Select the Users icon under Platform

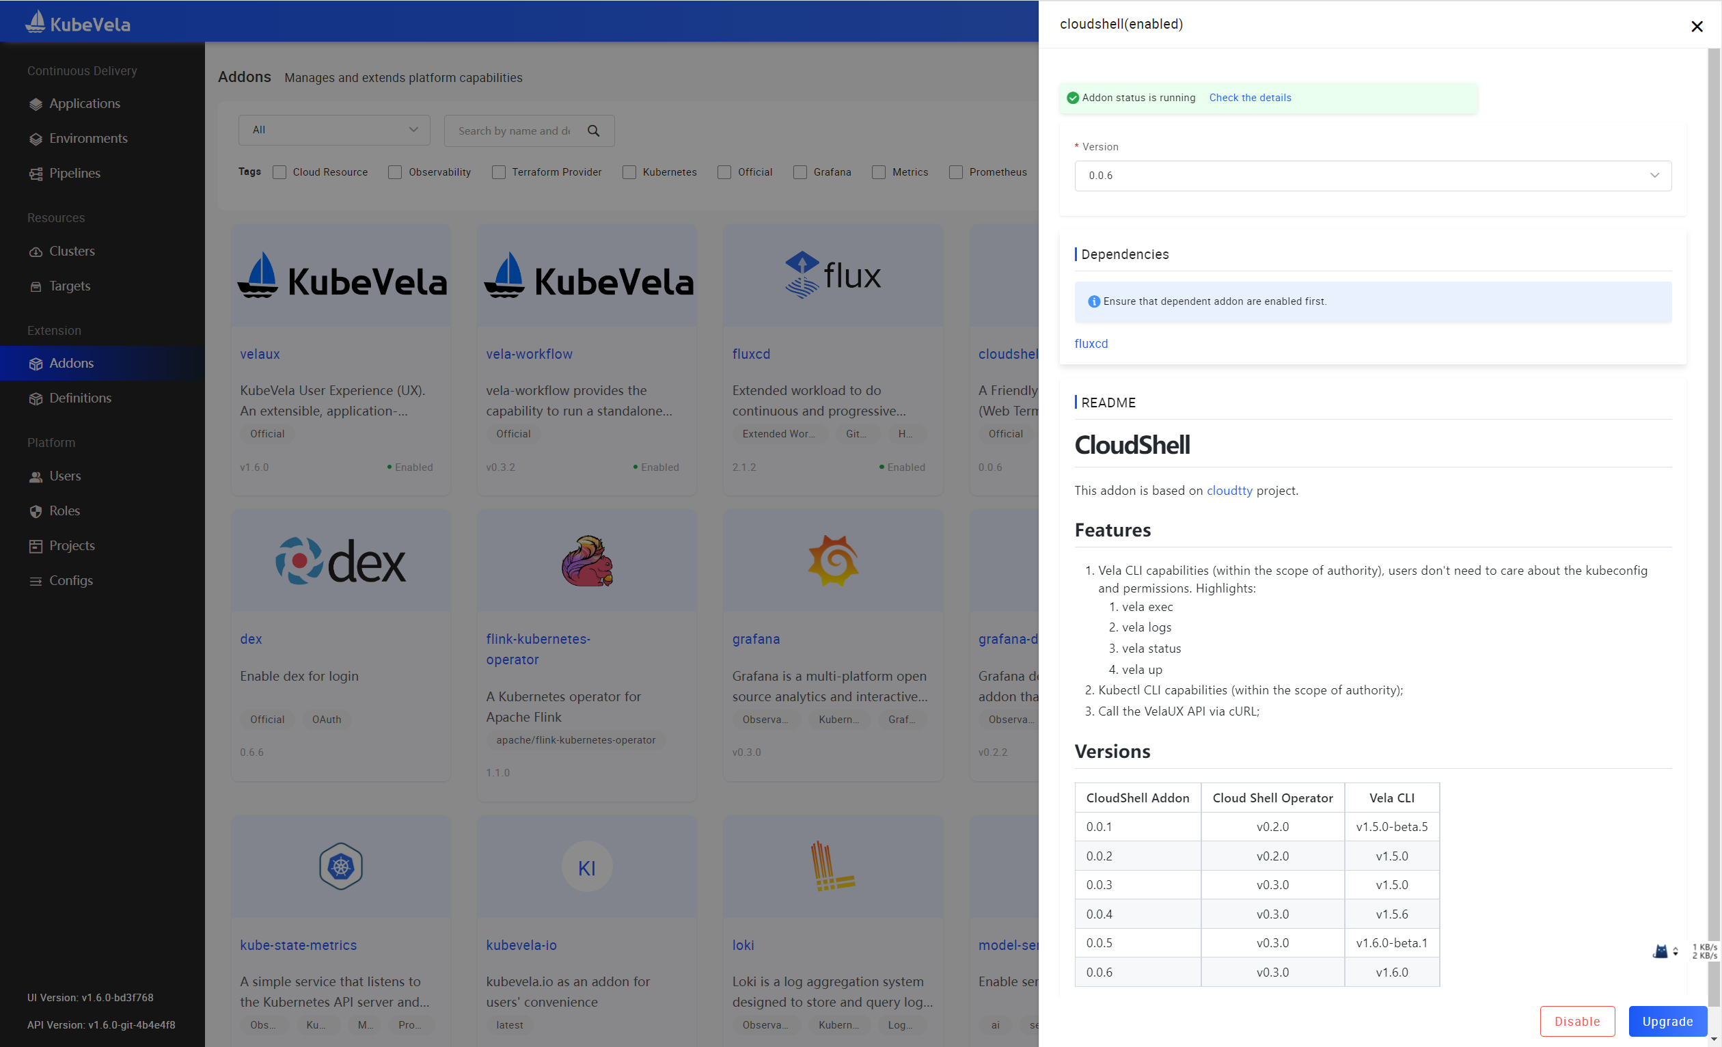(x=36, y=476)
